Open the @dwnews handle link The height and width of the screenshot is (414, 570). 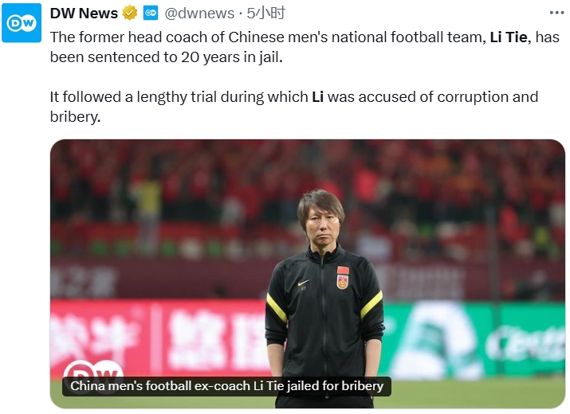click(x=199, y=14)
